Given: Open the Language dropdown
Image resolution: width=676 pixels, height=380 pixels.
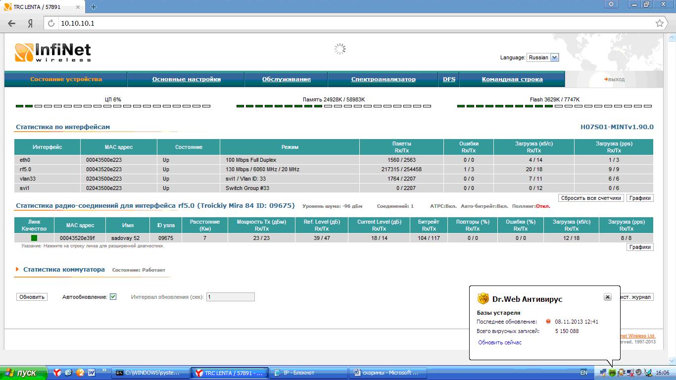Looking at the screenshot, I should pyautogui.click(x=543, y=57).
